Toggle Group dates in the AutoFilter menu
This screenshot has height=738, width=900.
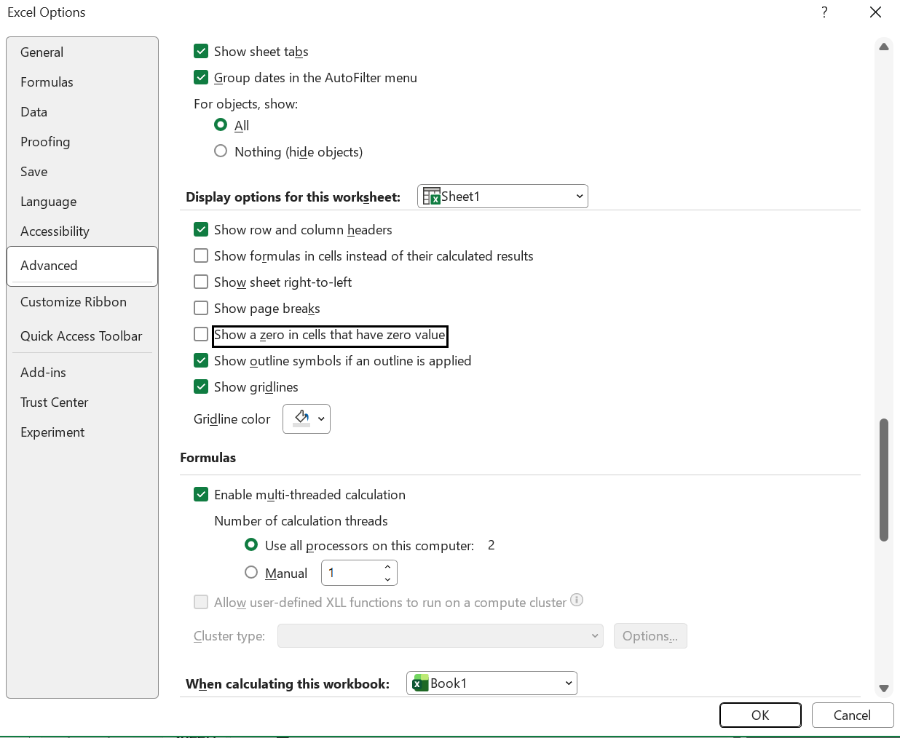pos(201,78)
